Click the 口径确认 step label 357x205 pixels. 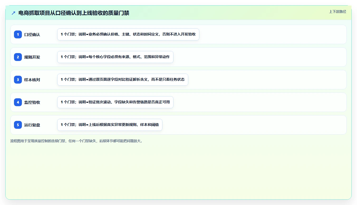pyautogui.click(x=32, y=34)
